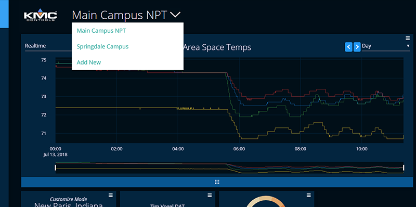This screenshot has height=207, width=416.
Task: Choose Add New in campus list
Action: [89, 62]
